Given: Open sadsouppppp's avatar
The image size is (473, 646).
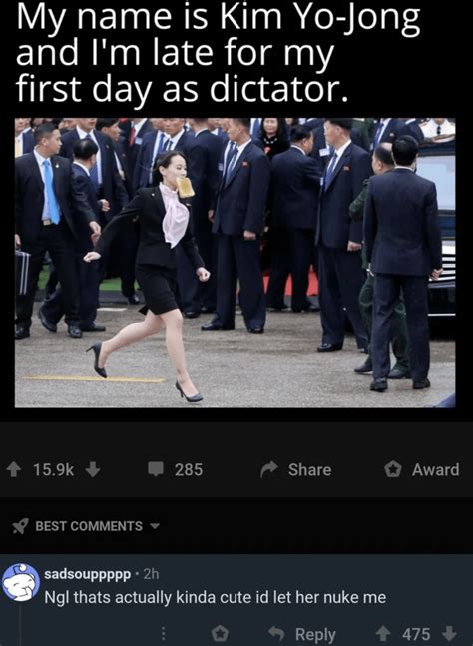Looking at the screenshot, I should 21,582.
